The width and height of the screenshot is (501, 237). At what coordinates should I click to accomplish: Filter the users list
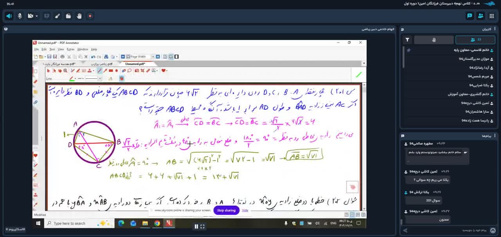(x=407, y=40)
